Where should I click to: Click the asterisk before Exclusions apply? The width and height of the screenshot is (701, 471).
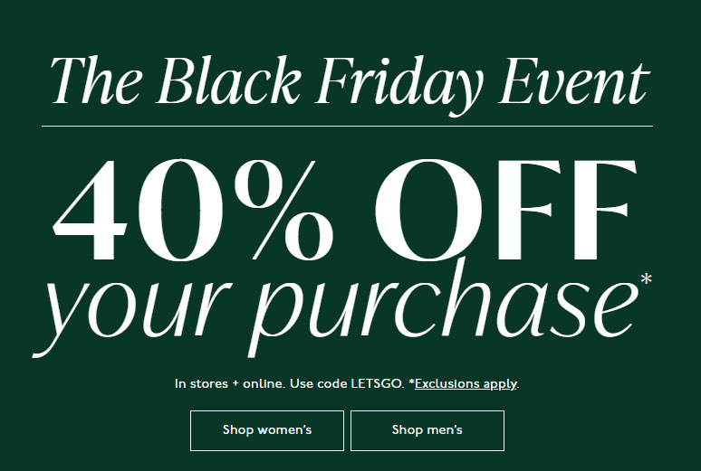click(x=412, y=382)
